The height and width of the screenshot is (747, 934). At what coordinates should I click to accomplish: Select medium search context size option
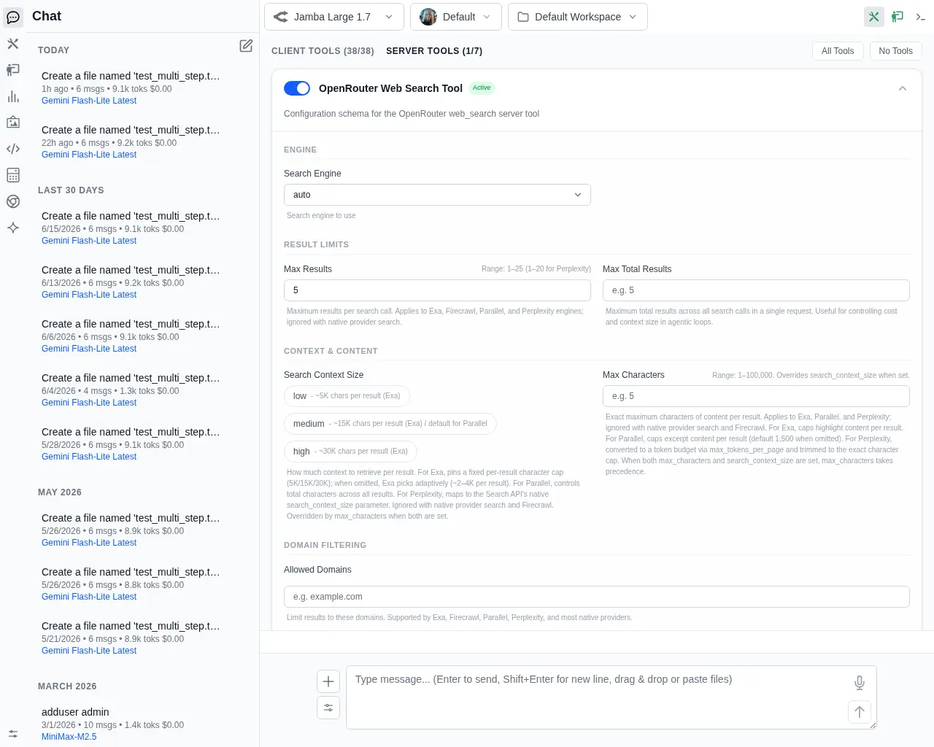390,424
